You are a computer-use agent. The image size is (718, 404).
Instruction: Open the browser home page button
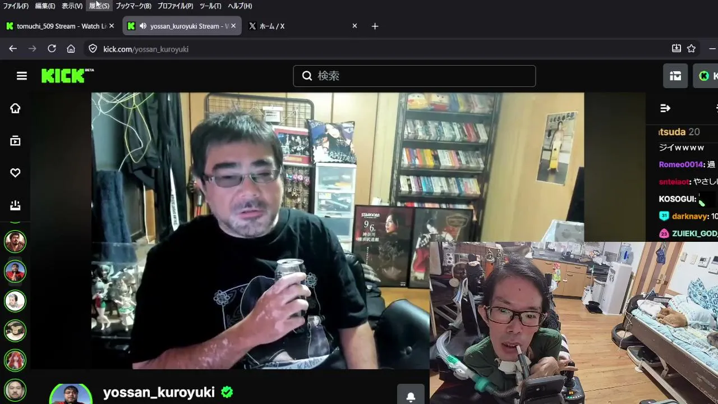71,49
